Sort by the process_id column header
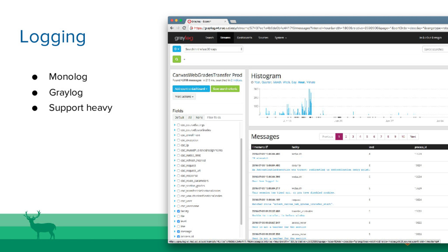The width and height of the screenshot is (448, 252). coord(420,147)
